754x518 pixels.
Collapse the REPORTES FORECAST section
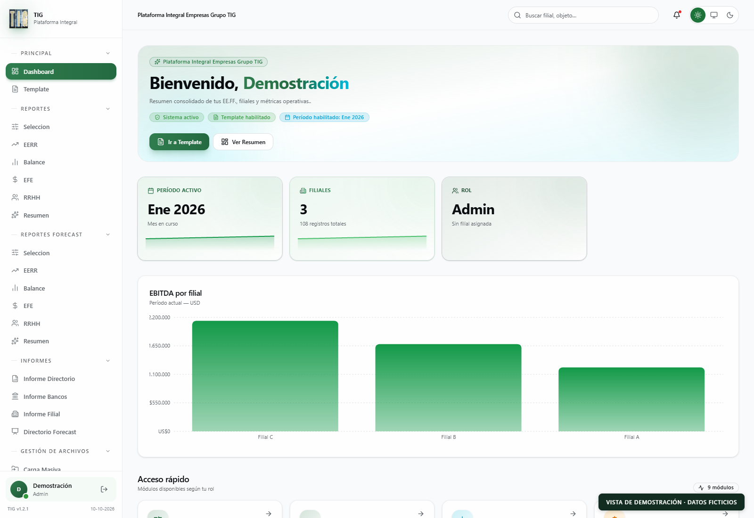[x=108, y=235]
